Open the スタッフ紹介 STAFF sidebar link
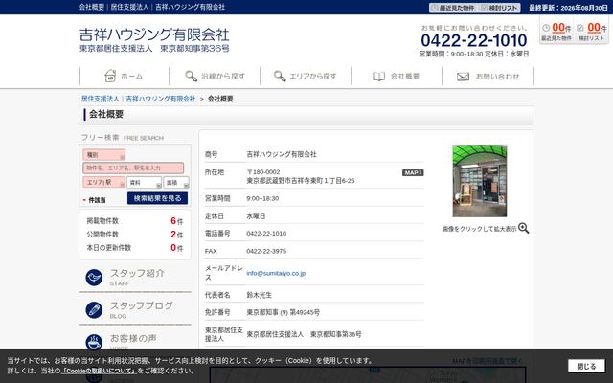613x383 pixels. click(135, 278)
